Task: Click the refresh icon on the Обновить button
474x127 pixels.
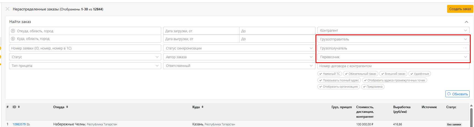Action: (449, 94)
